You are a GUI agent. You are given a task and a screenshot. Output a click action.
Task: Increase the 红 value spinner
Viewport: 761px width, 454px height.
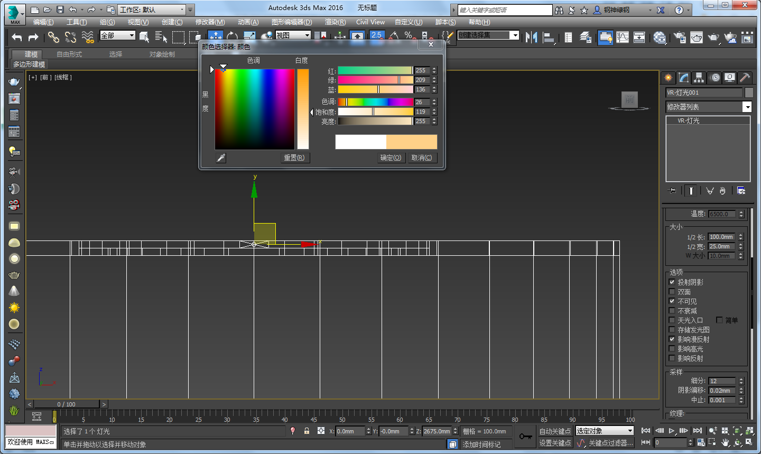(x=434, y=69)
